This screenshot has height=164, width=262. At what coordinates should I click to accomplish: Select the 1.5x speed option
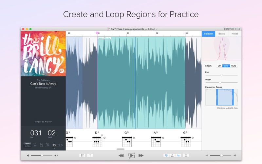click(61, 145)
